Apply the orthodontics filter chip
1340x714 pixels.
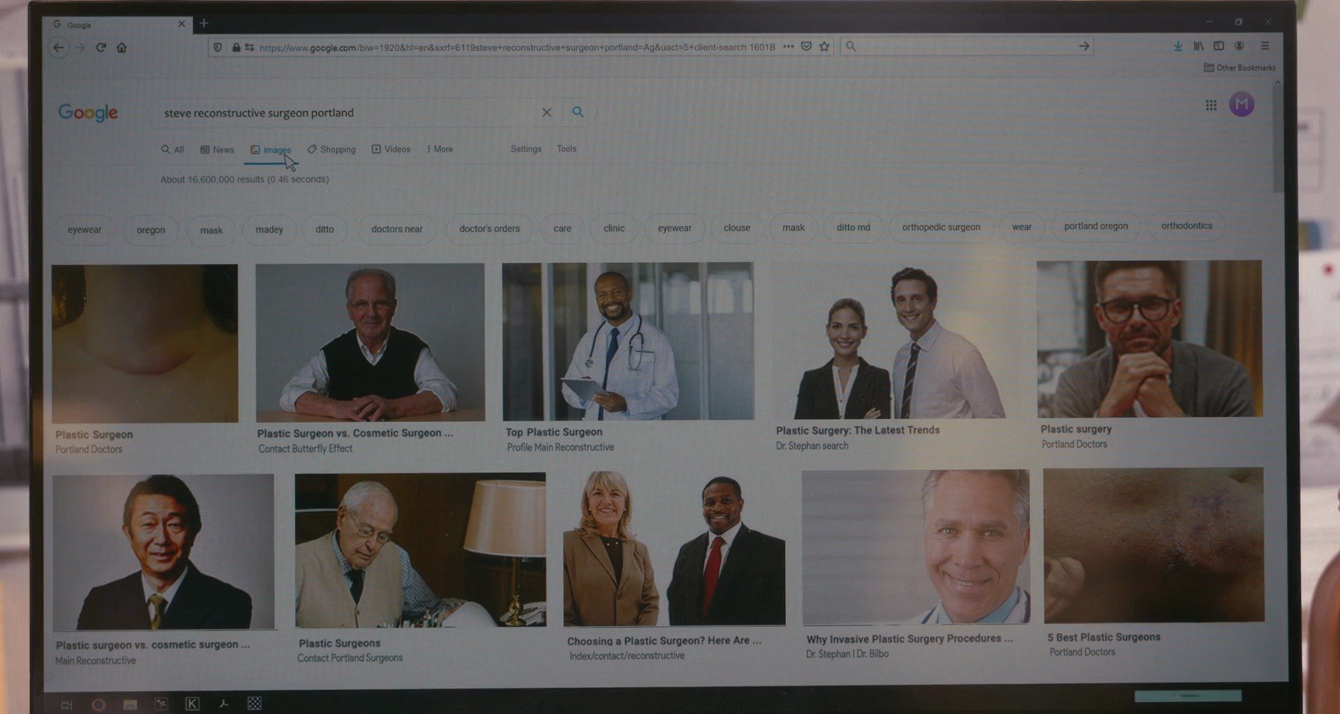coord(1186,226)
